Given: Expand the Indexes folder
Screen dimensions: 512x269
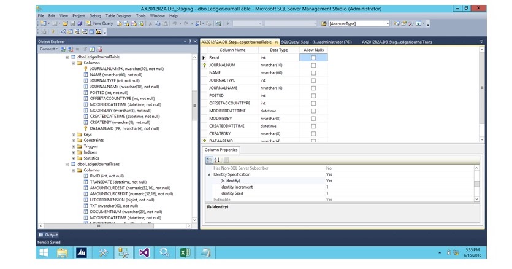Looking at the screenshot, I should point(73,152).
